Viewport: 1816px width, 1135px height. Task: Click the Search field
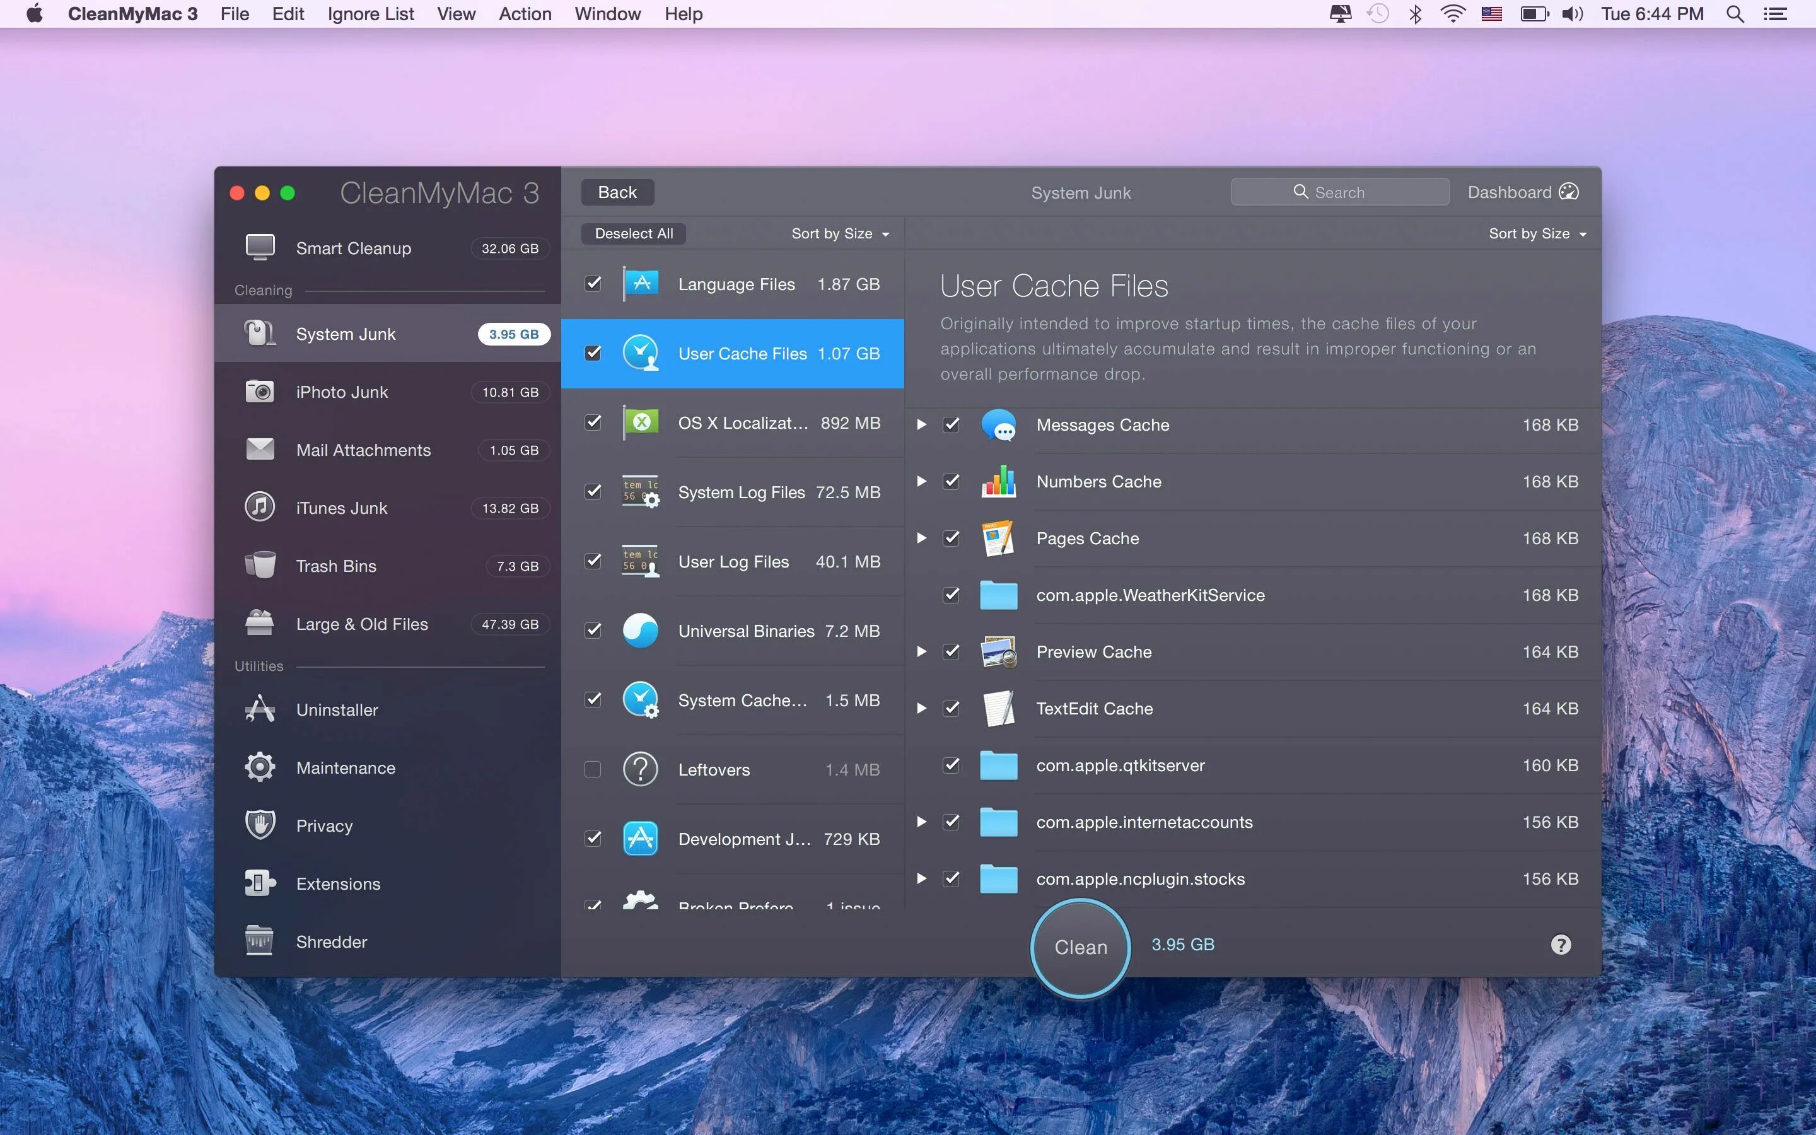[1339, 192]
